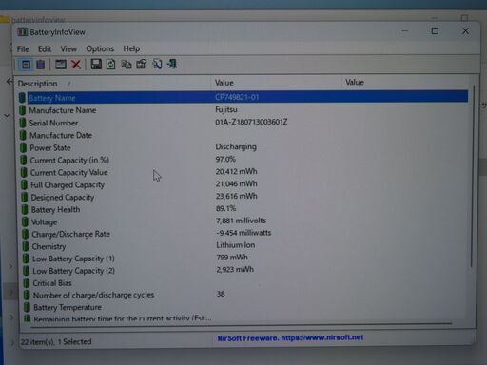This screenshot has height=365, width=487.
Task: Click the horizontal scrollbar below the list
Action: [x=241, y=324]
